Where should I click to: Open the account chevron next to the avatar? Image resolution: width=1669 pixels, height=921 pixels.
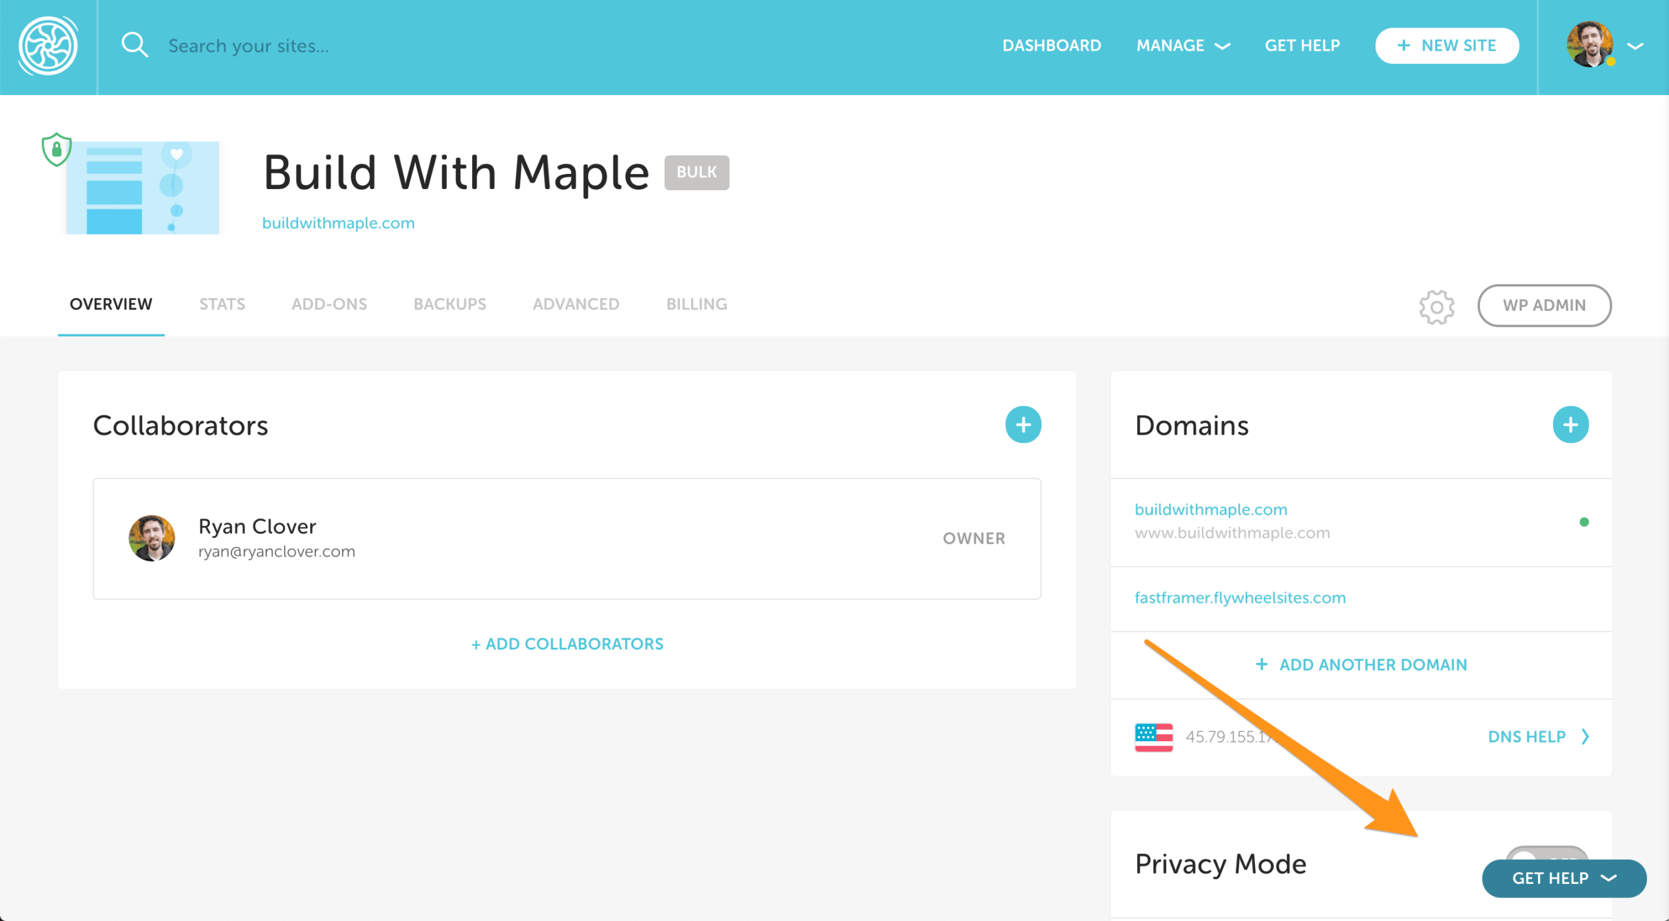(1635, 46)
